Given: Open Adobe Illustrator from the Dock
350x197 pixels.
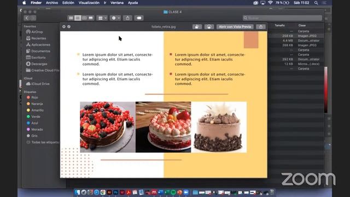Looking at the screenshot, I should click(109, 192).
